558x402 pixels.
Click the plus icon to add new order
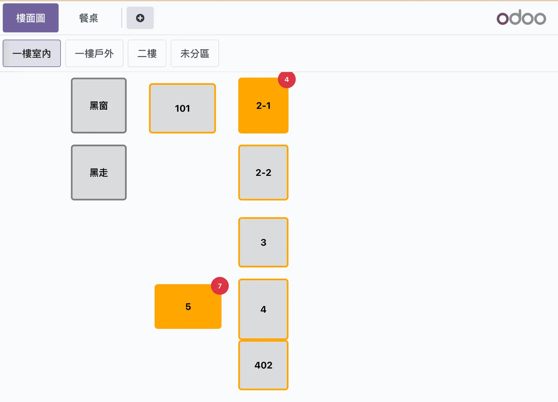coord(140,18)
